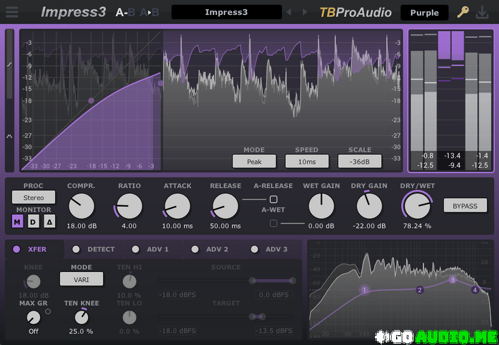Open license key icon

[463, 12]
